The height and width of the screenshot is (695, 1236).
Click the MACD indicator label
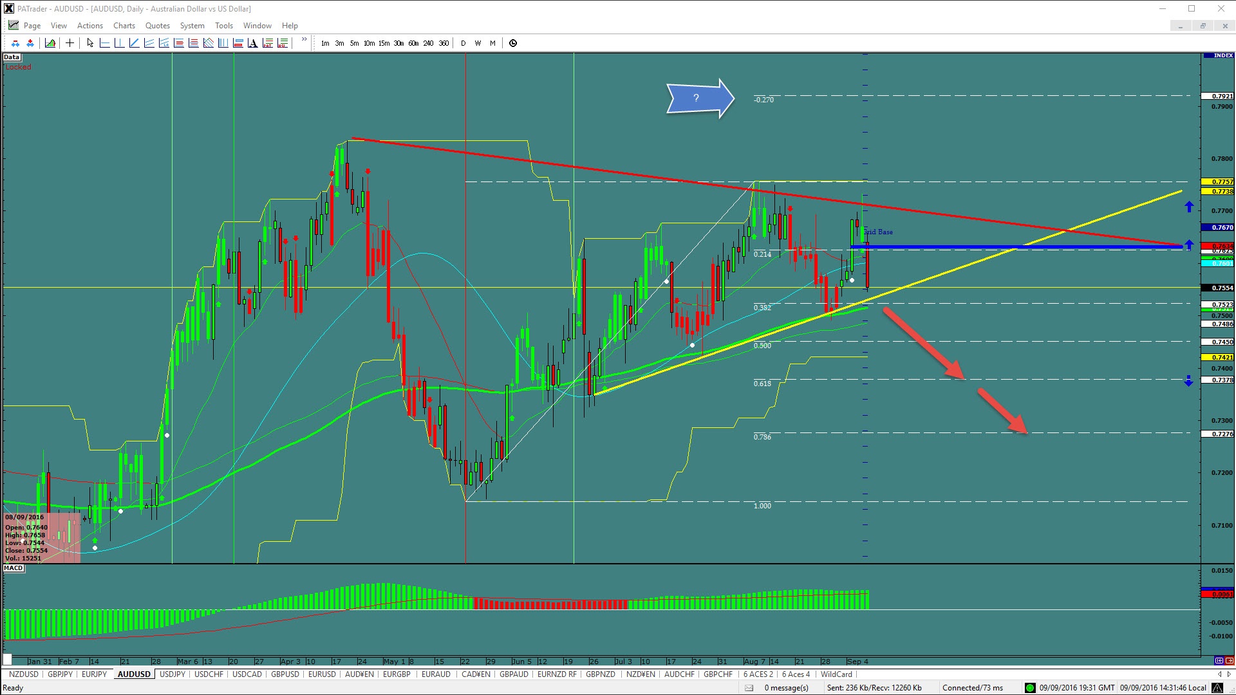(x=14, y=568)
